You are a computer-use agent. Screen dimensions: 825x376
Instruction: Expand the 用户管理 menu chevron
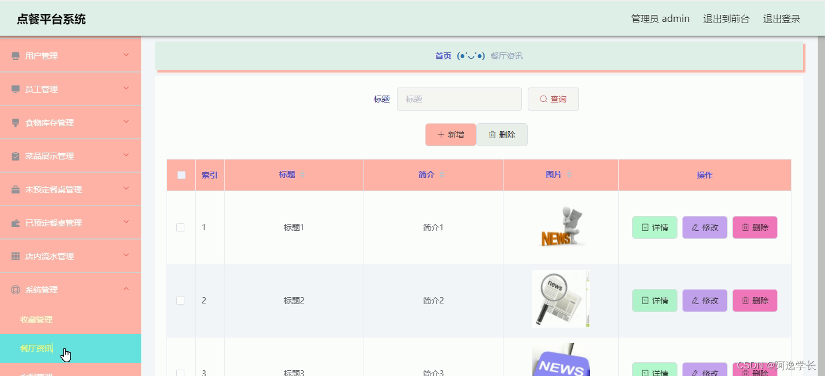point(126,55)
